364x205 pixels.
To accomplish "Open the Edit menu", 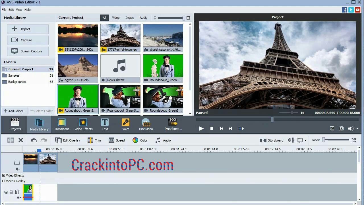I will pos(11,10).
